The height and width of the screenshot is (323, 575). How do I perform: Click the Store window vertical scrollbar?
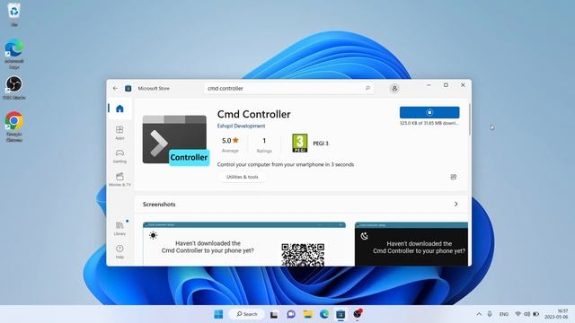pyautogui.click(x=469, y=119)
